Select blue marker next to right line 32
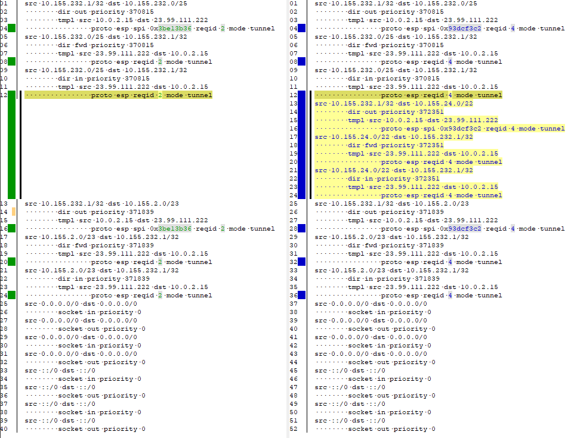The width and height of the screenshot is (571, 438). 302,262
